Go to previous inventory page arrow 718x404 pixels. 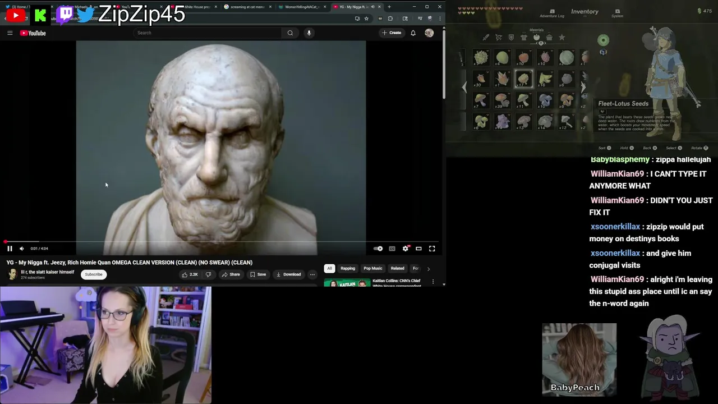point(464,88)
